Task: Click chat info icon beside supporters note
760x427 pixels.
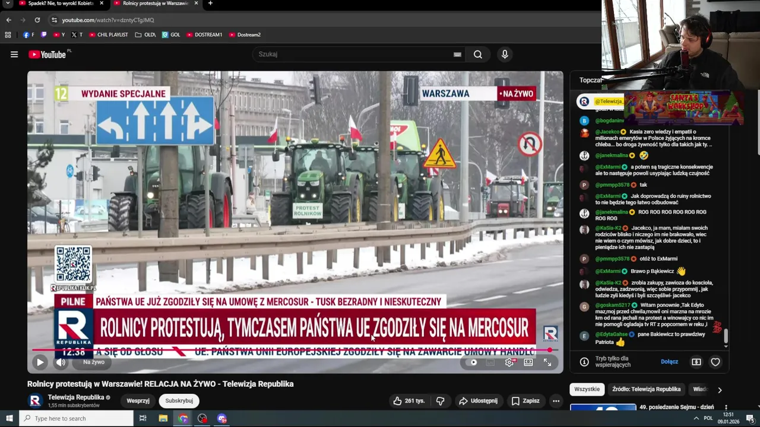Action: [x=584, y=362]
